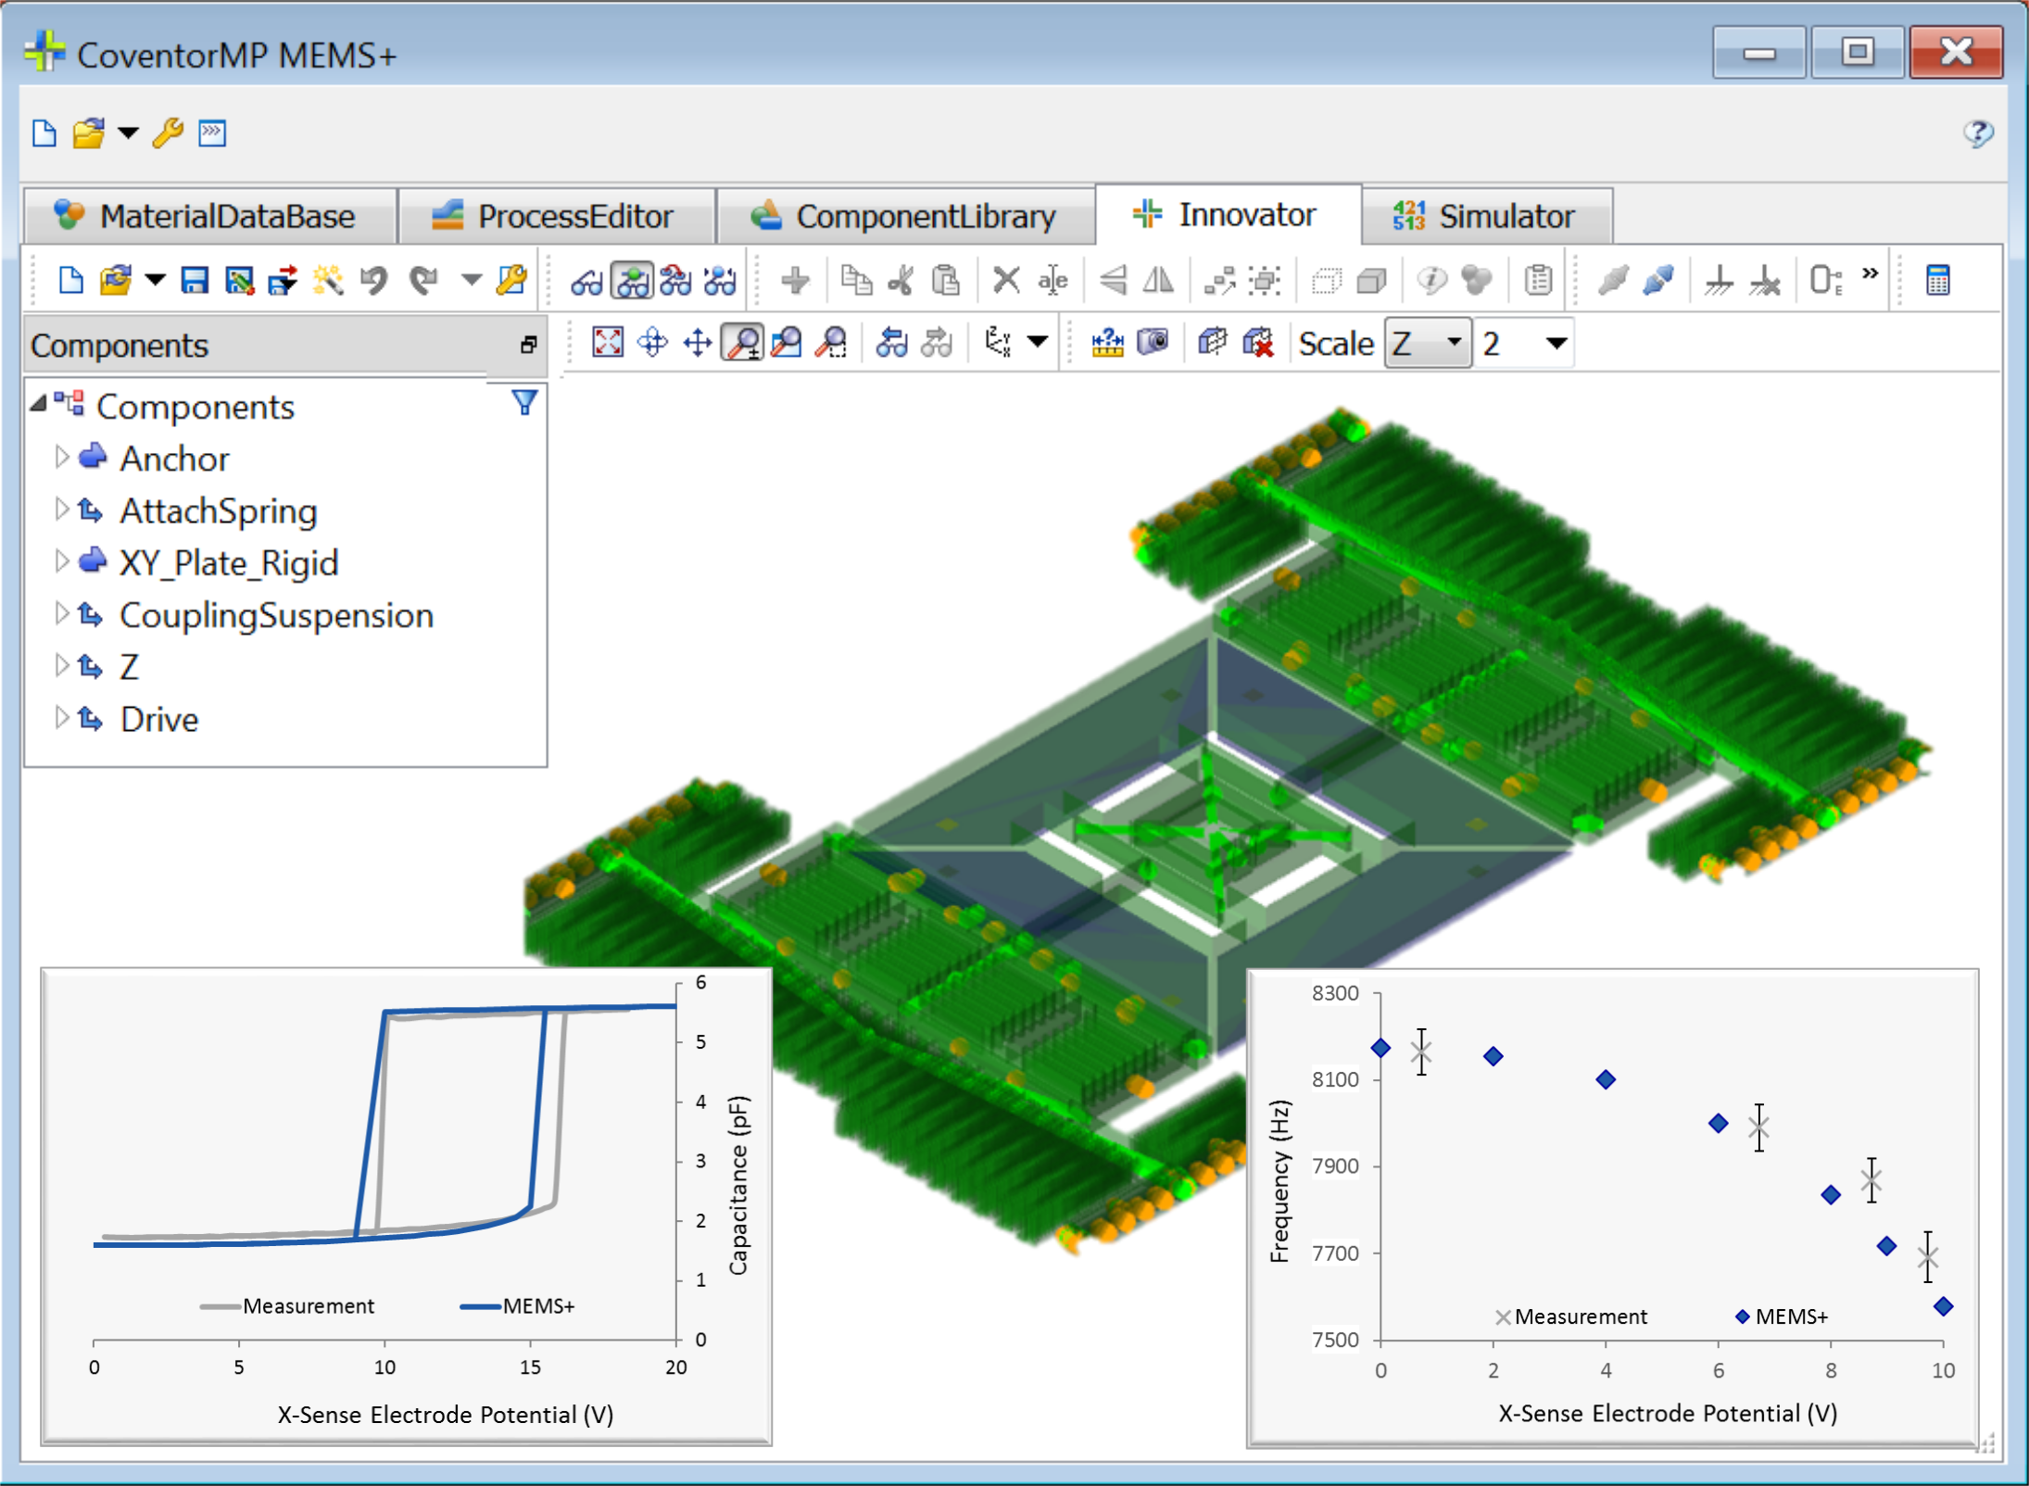
Task: Click the blue connector pin icon
Action: coord(1658,280)
